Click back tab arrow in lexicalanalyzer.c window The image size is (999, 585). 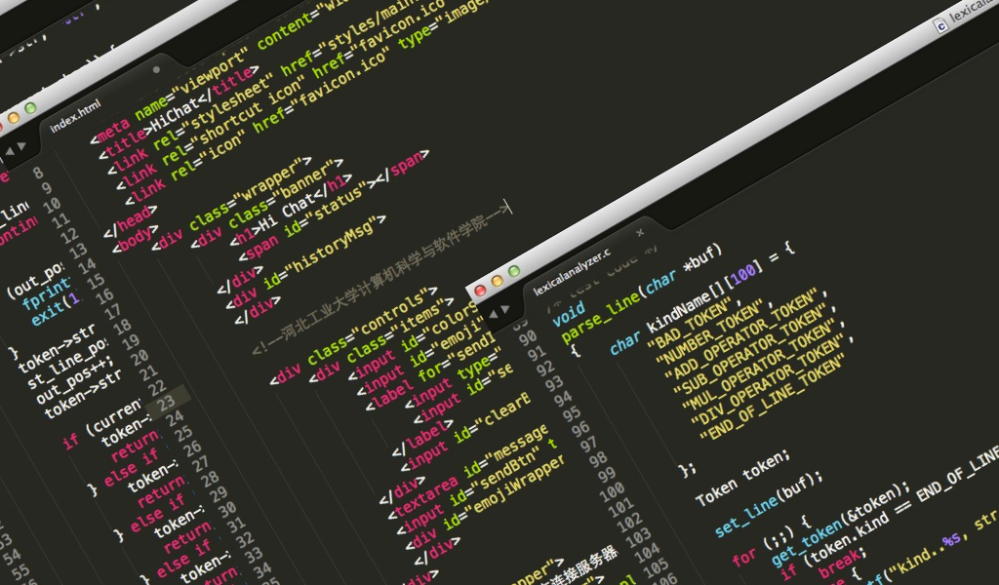493,315
